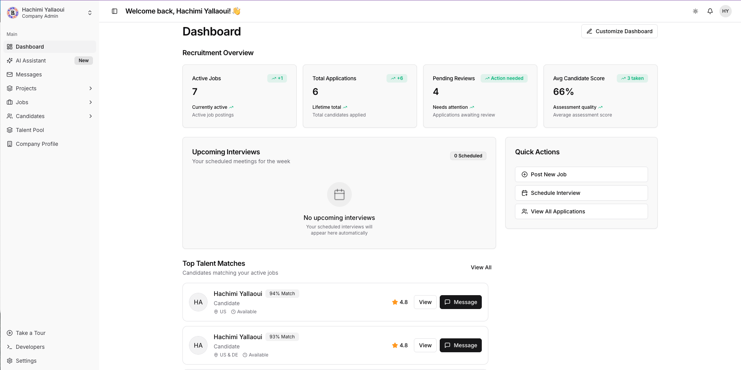Viewport: 741px width, 370px height.
Task: Switch theme with the sun icon
Action: point(695,11)
